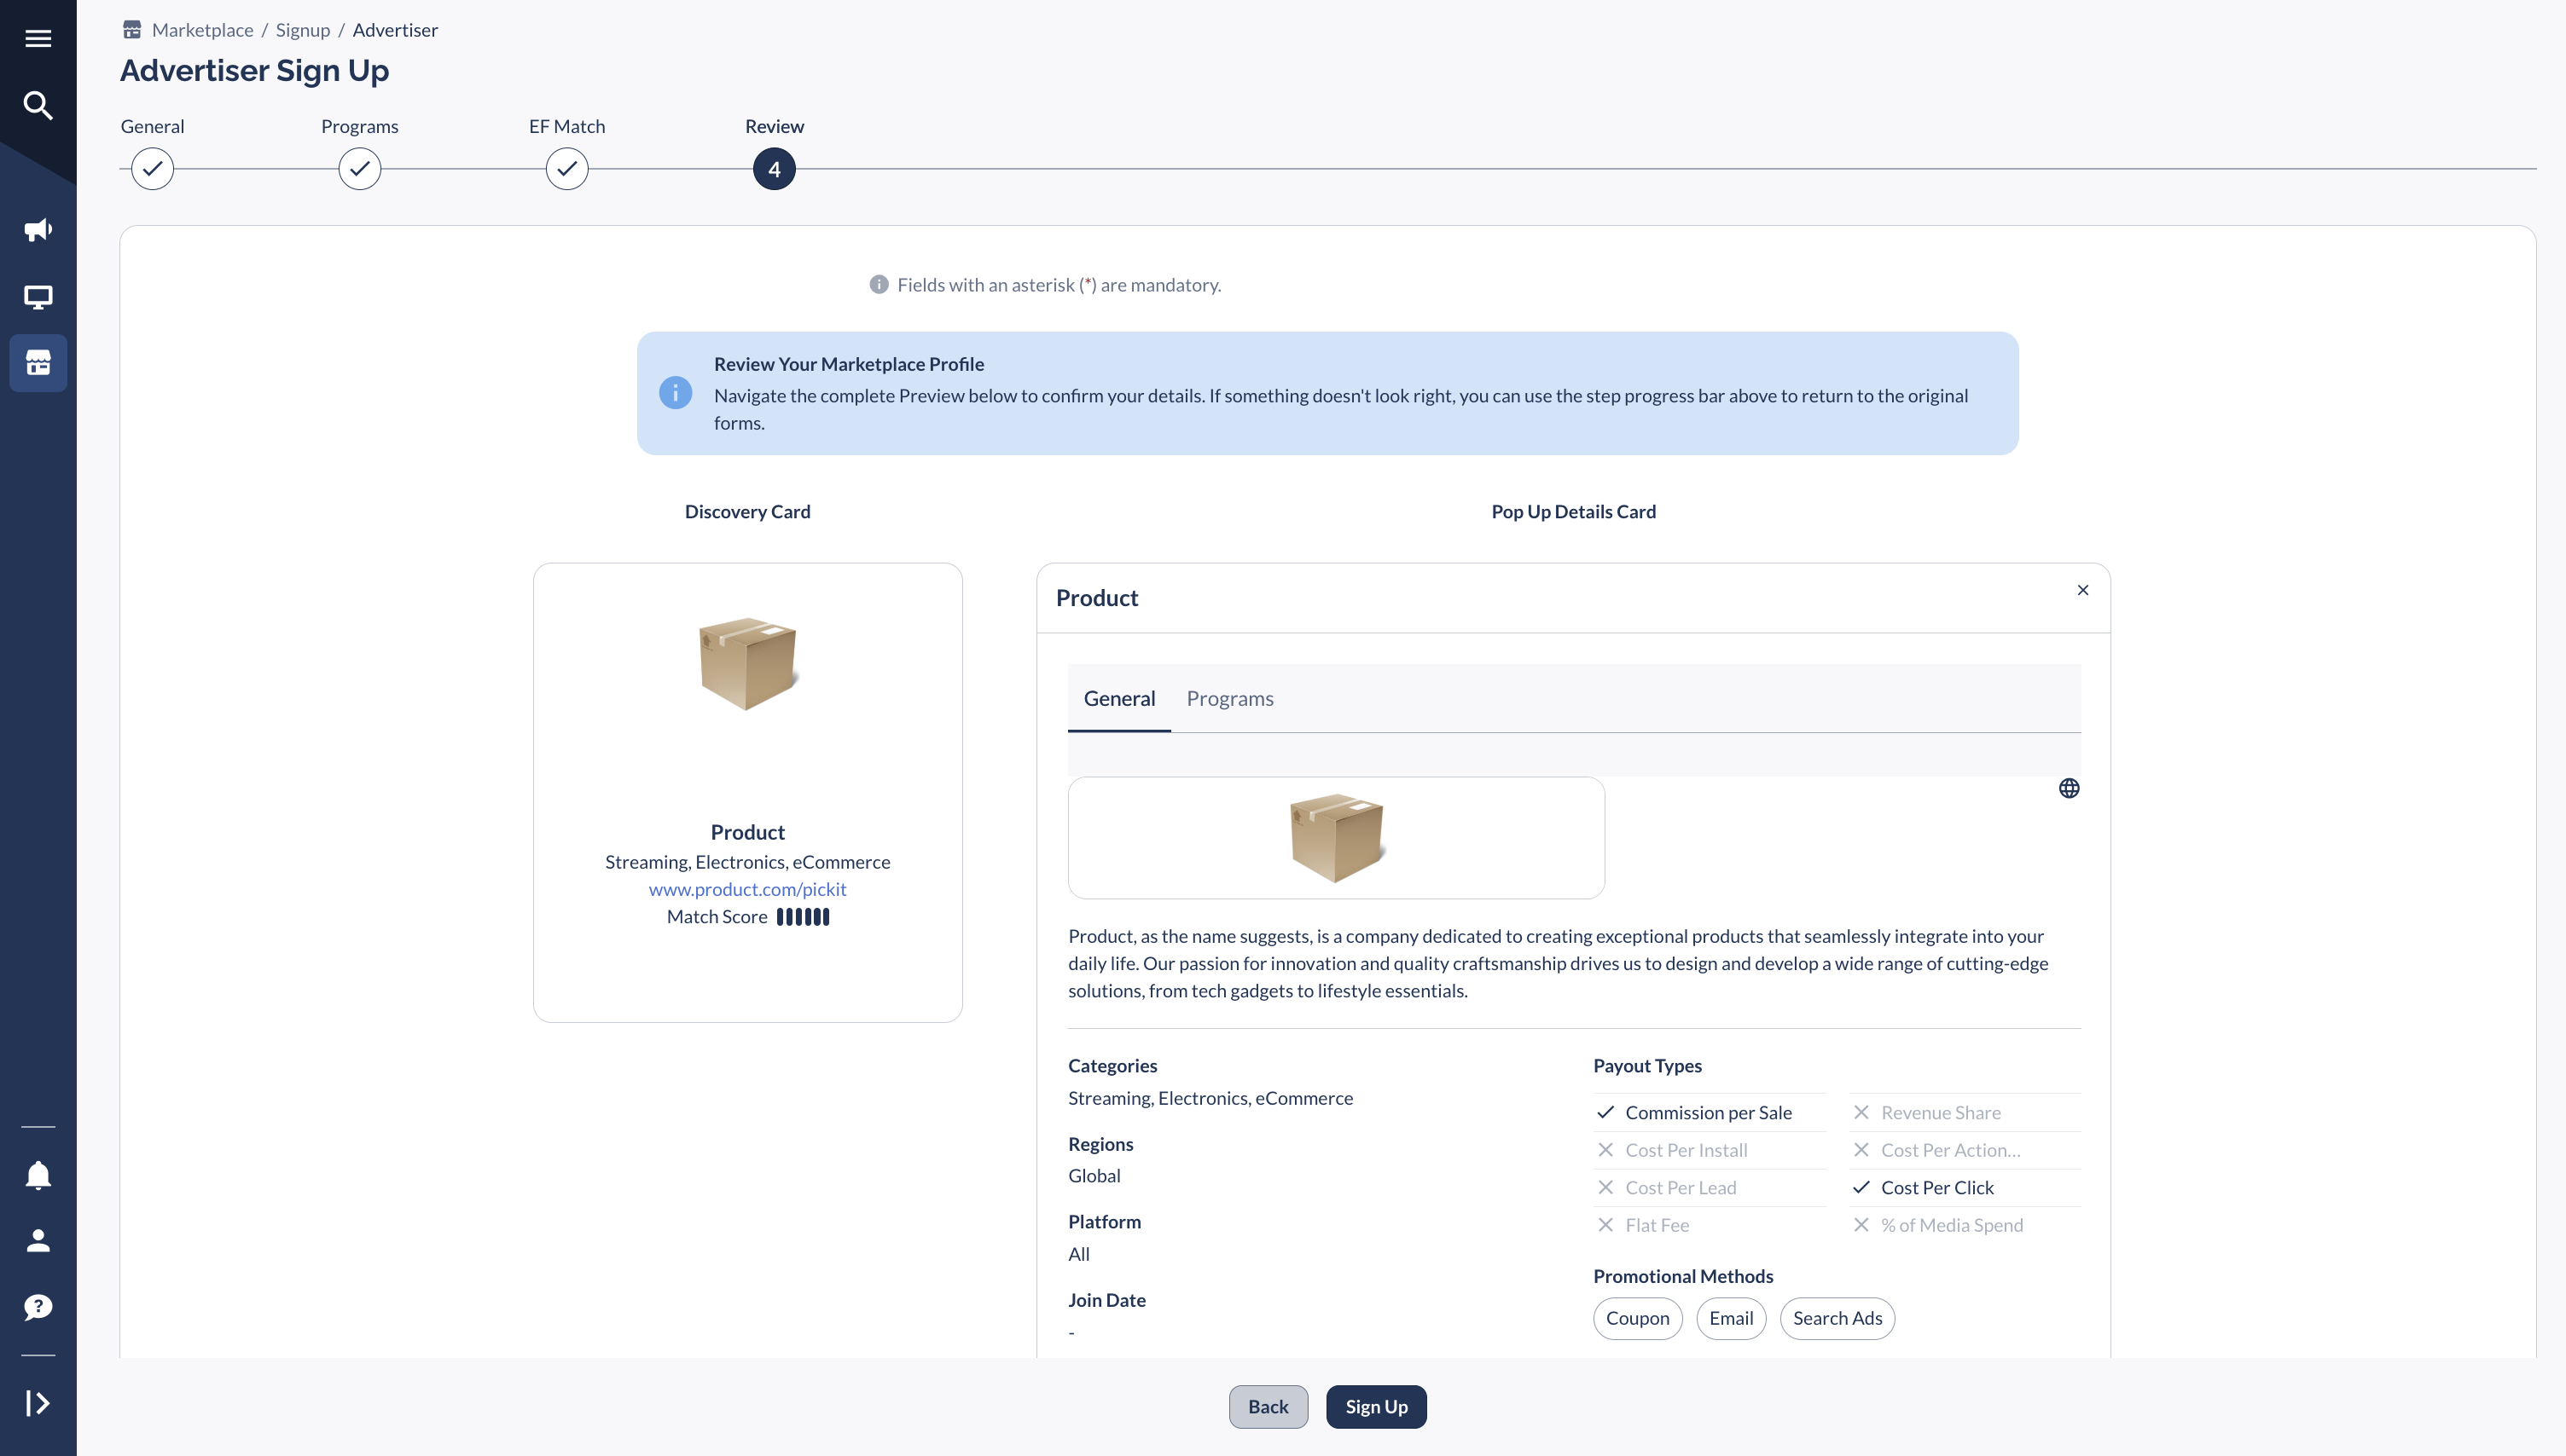
Task: Open the www.product.com/pickit link
Action: click(747, 889)
